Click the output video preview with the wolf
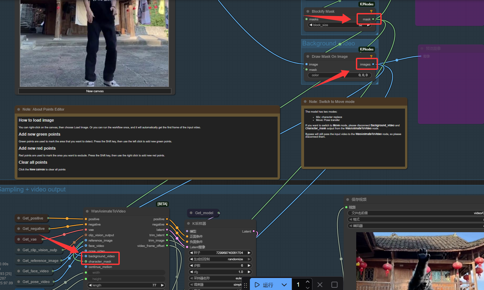 (420, 261)
